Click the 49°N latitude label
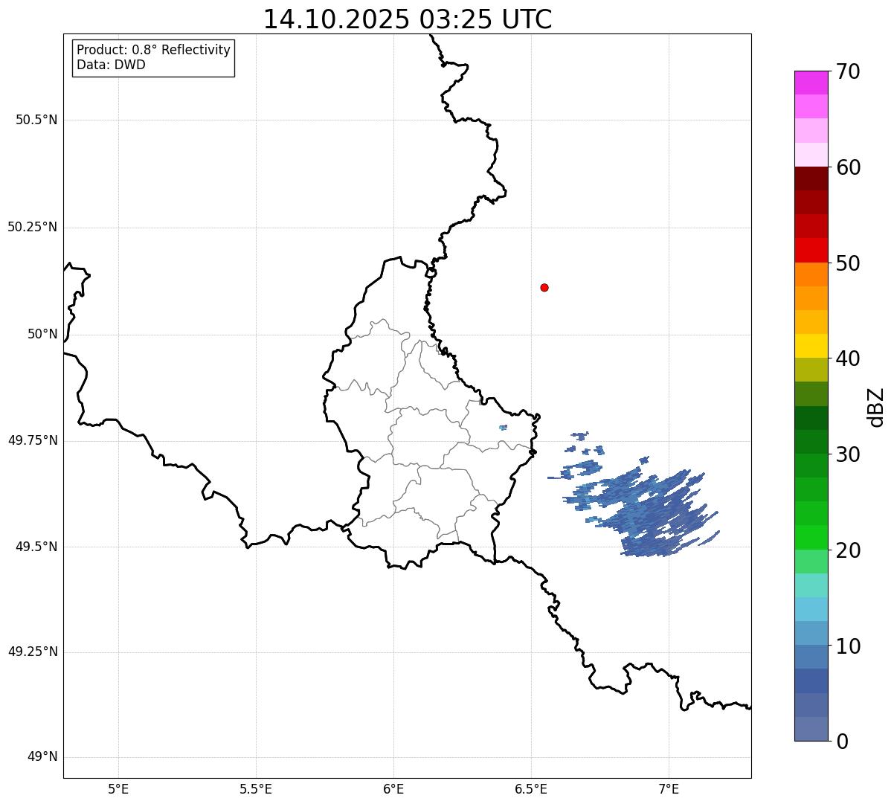This screenshot has width=894, height=804. tap(42, 757)
